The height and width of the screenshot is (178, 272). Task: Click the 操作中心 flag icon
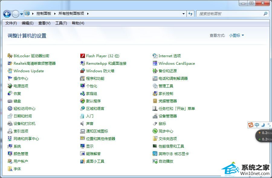(x=10, y=78)
